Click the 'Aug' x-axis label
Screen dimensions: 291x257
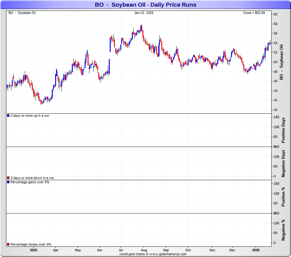pos(144,250)
